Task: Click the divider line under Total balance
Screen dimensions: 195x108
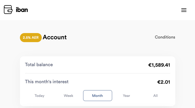Action: [97, 73]
